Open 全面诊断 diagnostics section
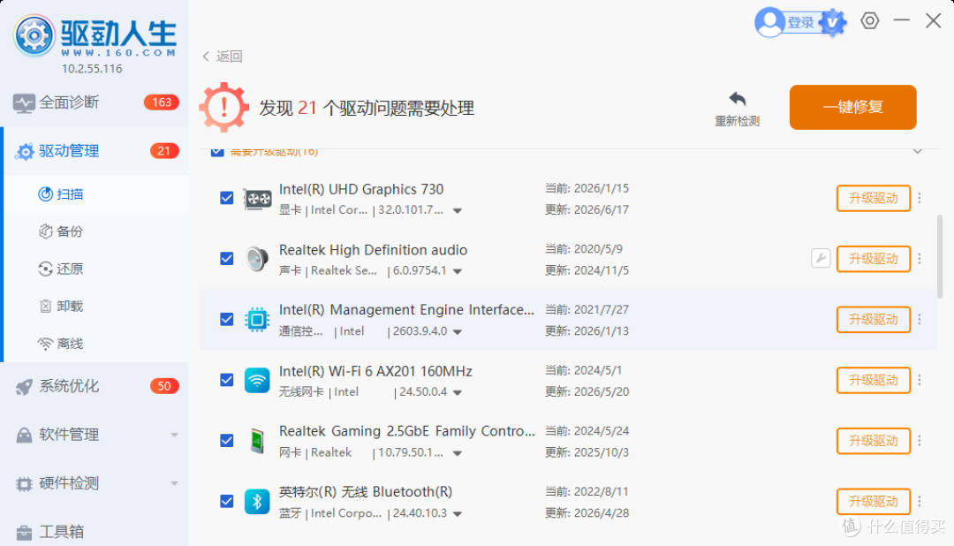The image size is (954, 546). point(95,102)
